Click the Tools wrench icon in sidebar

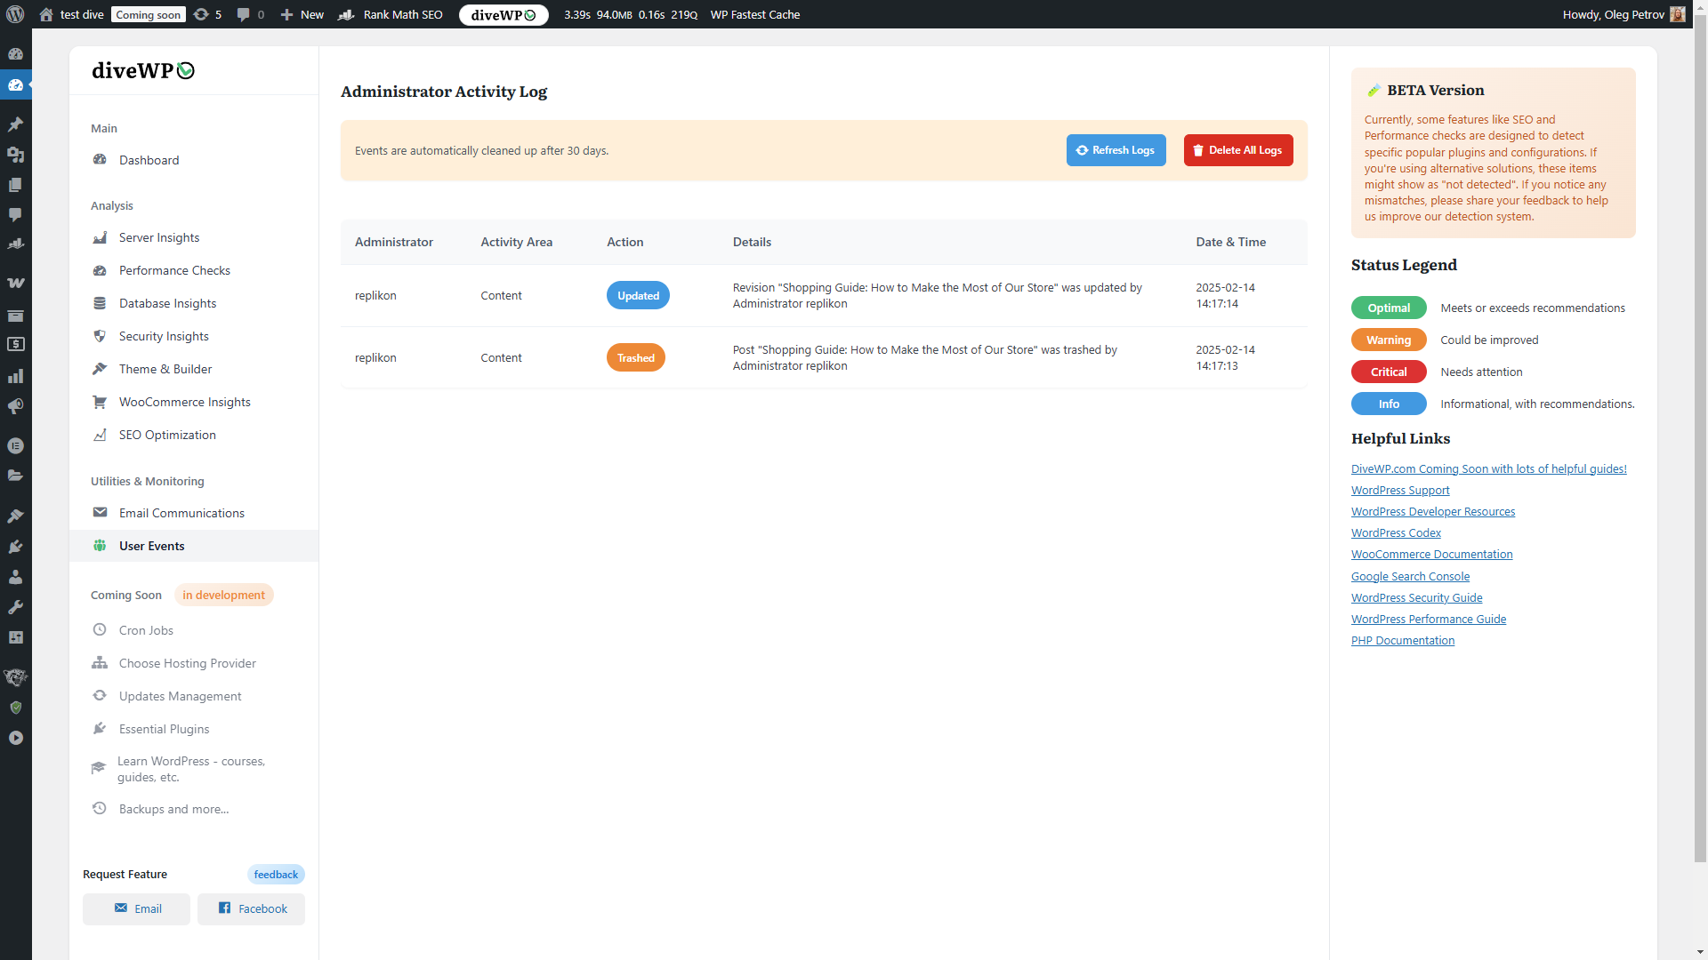click(15, 607)
